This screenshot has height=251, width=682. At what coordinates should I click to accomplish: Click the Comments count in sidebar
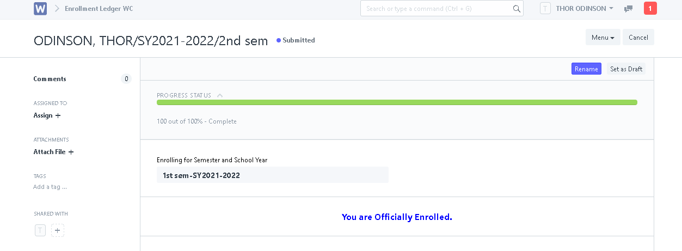pyautogui.click(x=126, y=79)
